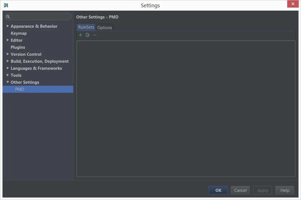Focus the settings search field

pos(38,17)
